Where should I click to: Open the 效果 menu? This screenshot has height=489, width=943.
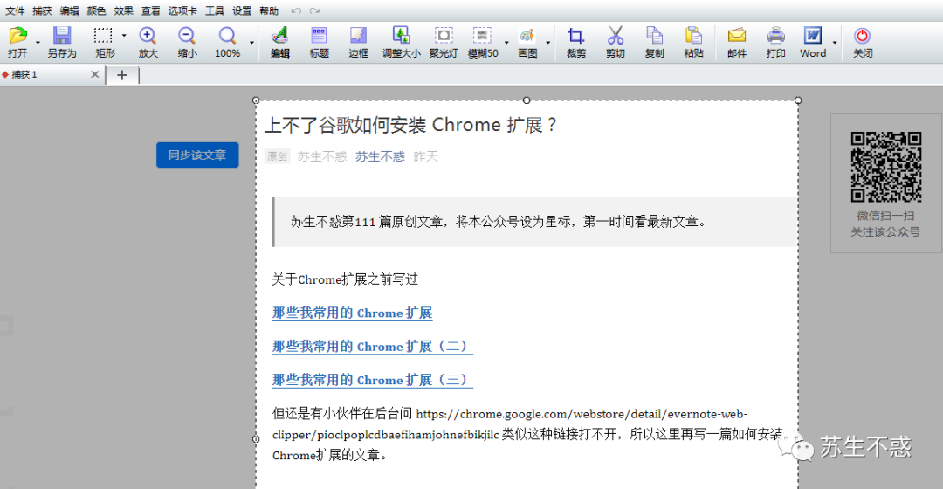[x=123, y=10]
